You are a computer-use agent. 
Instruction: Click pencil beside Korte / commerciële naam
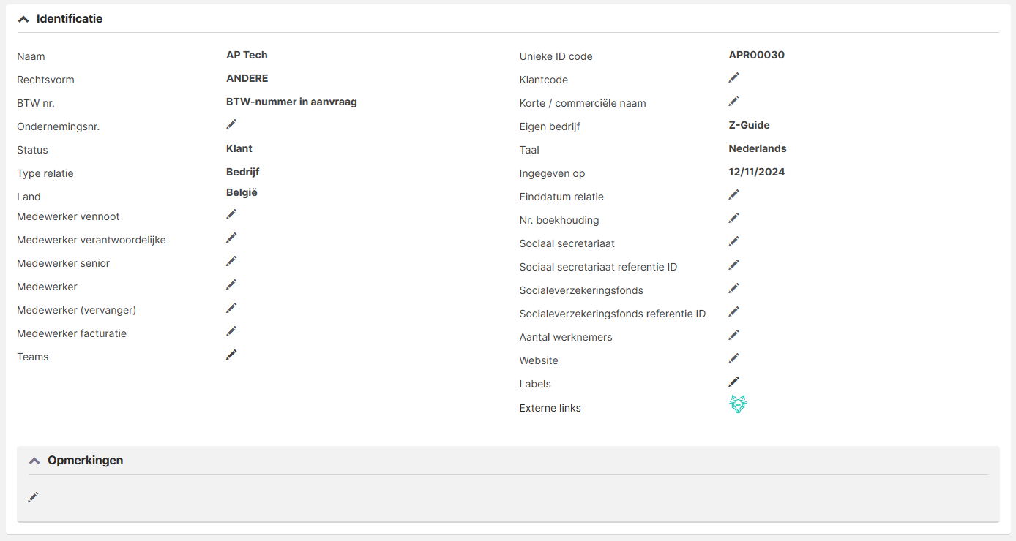pyautogui.click(x=733, y=101)
